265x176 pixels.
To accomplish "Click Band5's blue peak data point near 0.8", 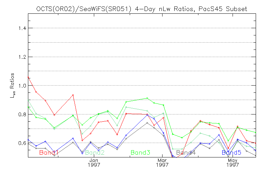I will point(147,115).
